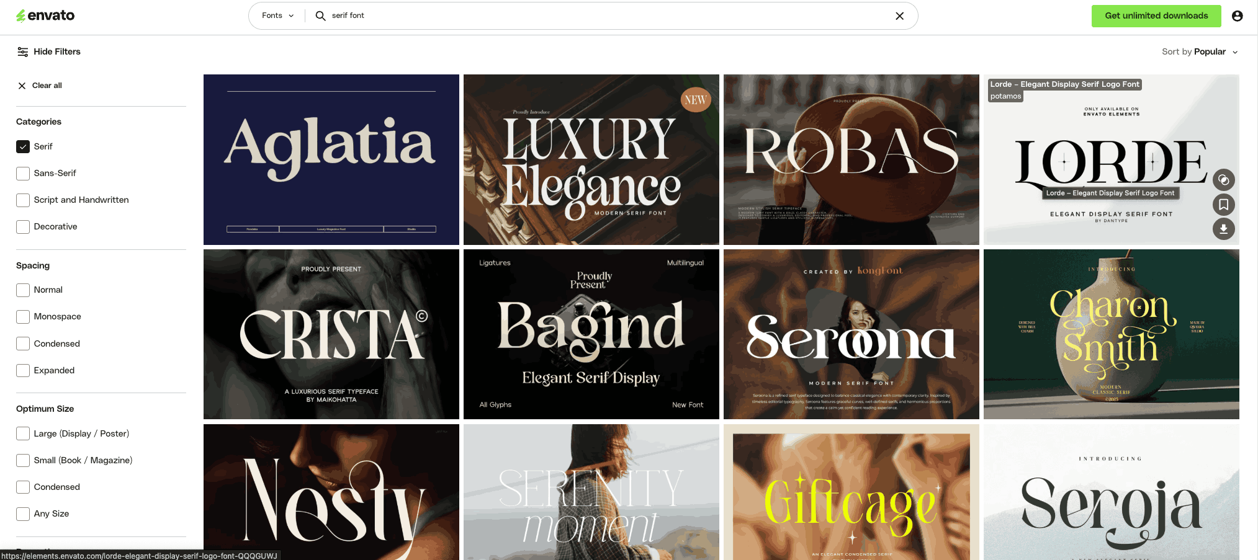The height and width of the screenshot is (560, 1258).
Task: Select the potamos author tag on Lorde card
Action: point(1005,96)
